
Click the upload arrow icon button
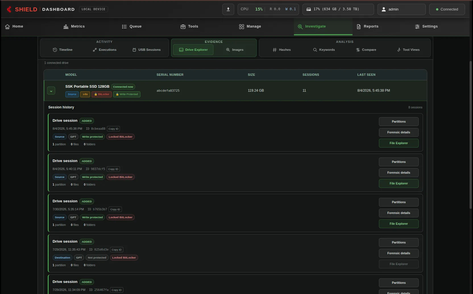[228, 9]
